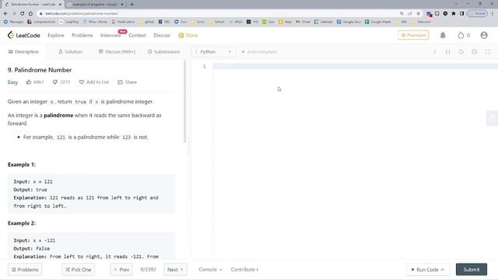Like the problem with thumbs up

29,82
